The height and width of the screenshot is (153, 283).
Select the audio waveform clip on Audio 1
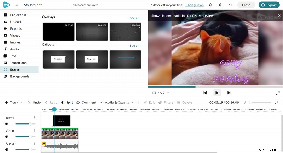60,146
